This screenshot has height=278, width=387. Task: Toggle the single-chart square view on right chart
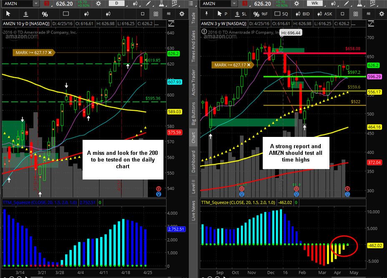(x=342, y=14)
